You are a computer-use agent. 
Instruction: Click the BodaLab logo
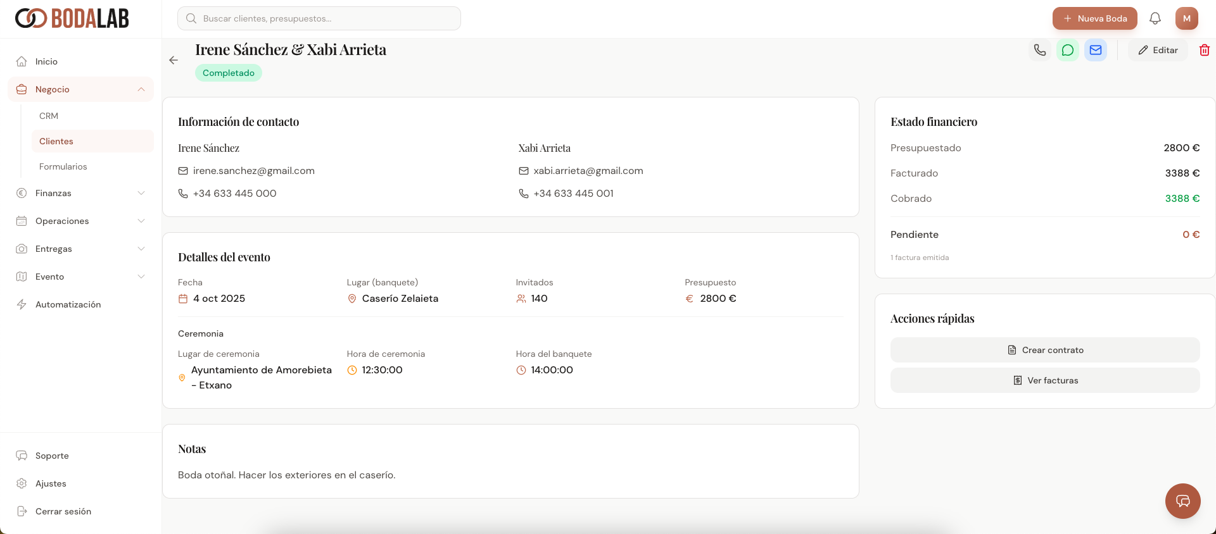click(72, 18)
